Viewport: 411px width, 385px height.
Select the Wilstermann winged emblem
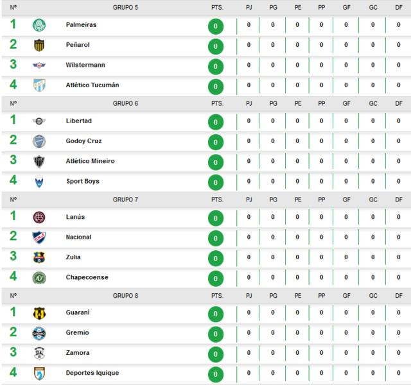coord(39,65)
